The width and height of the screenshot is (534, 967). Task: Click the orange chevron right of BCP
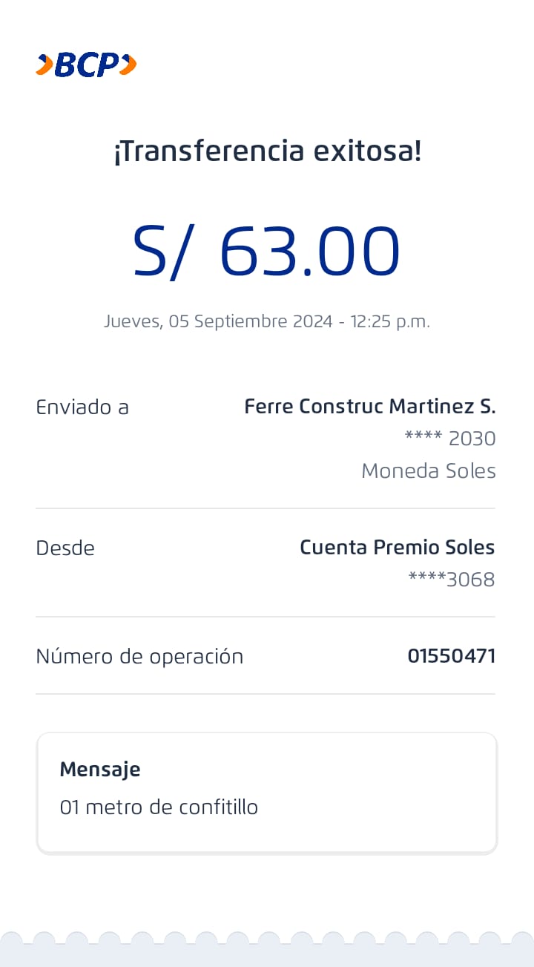click(x=128, y=65)
